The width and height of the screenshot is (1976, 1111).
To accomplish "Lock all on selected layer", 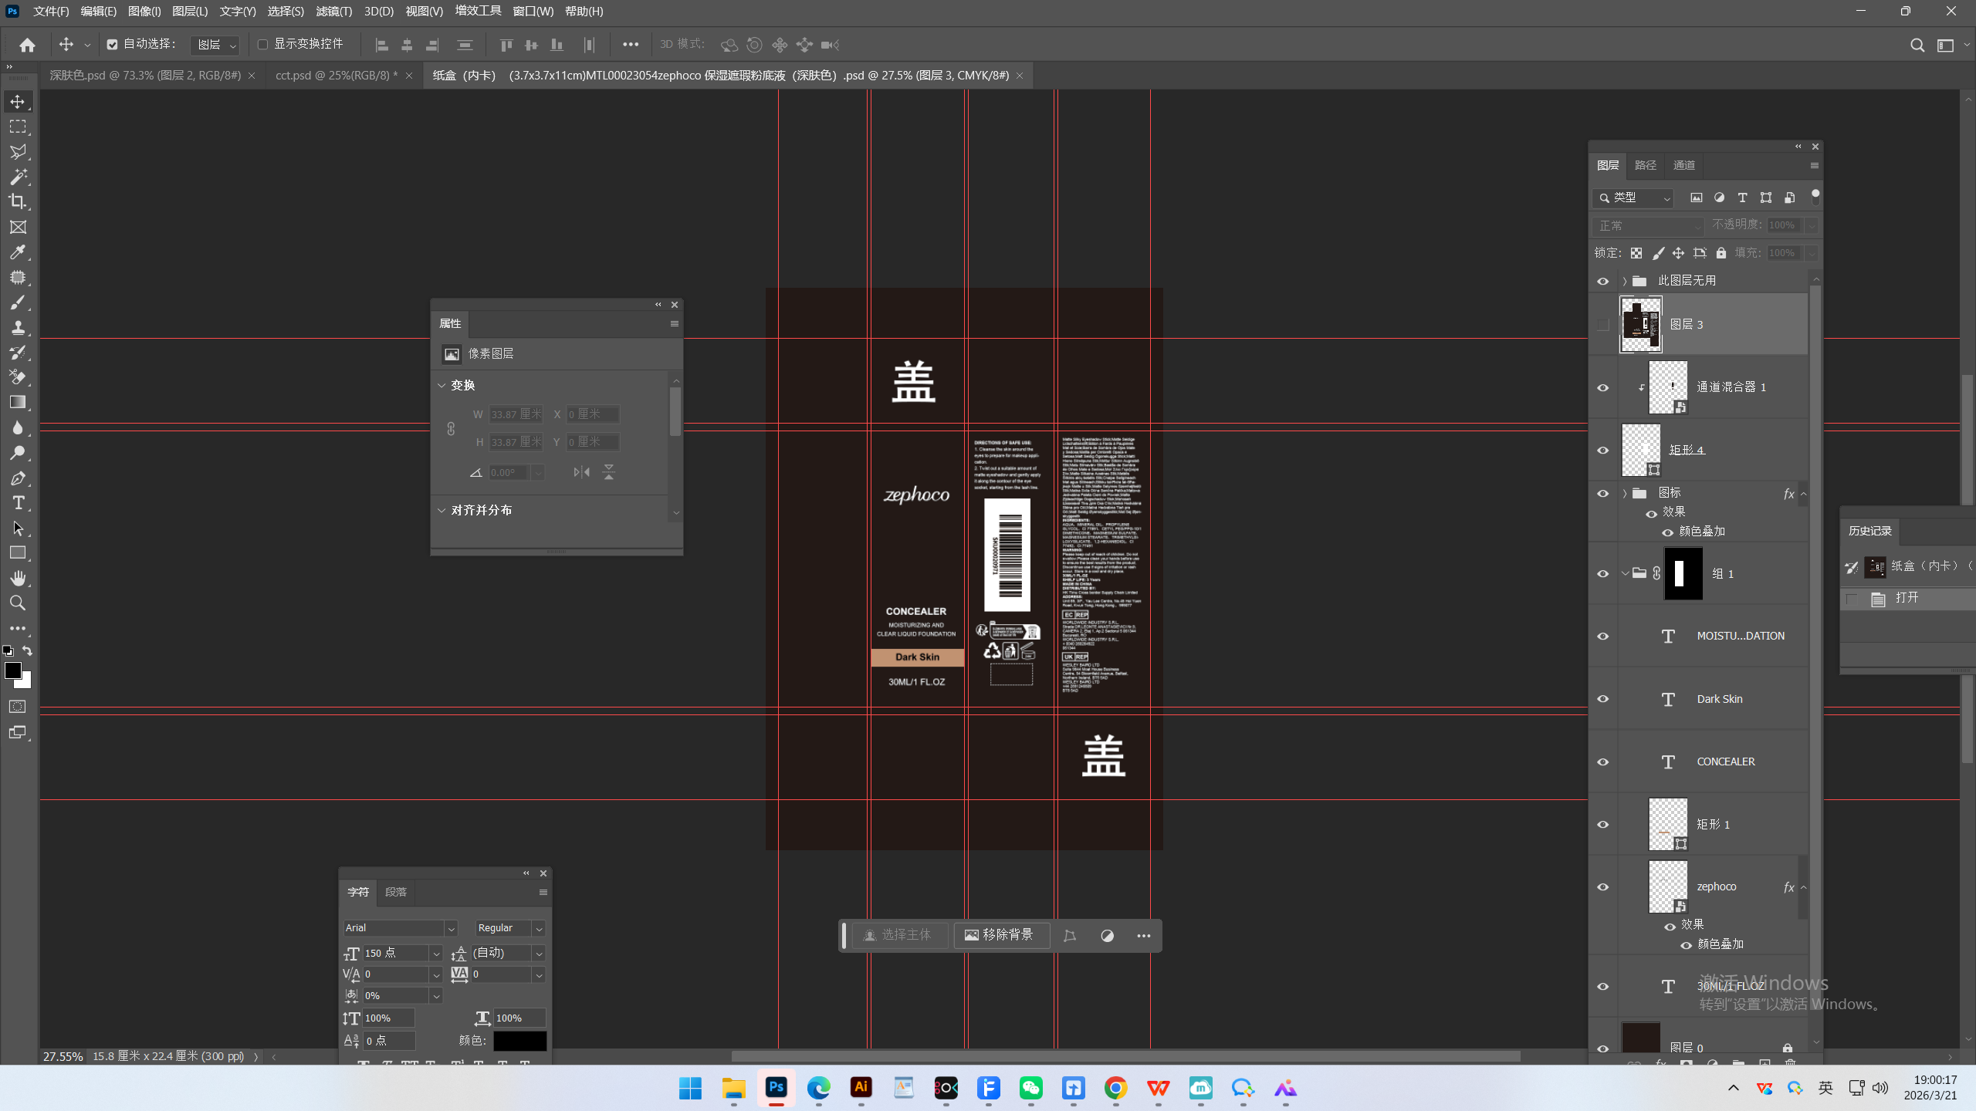I will [1721, 253].
